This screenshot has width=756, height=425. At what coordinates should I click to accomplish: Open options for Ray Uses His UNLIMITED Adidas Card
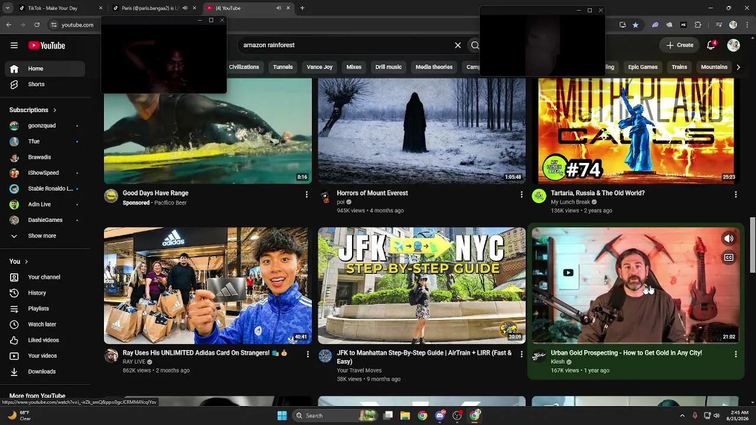coord(307,354)
